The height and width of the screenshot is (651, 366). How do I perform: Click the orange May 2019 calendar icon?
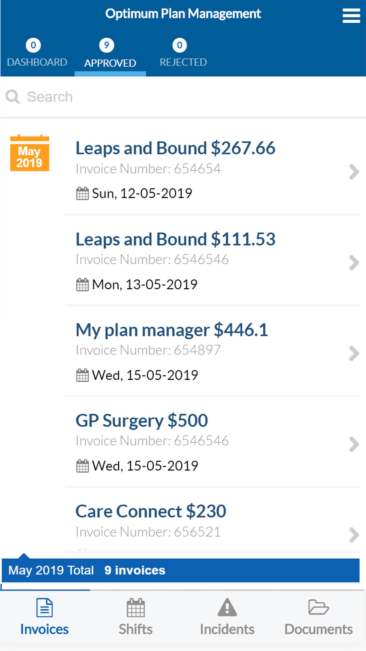click(30, 153)
